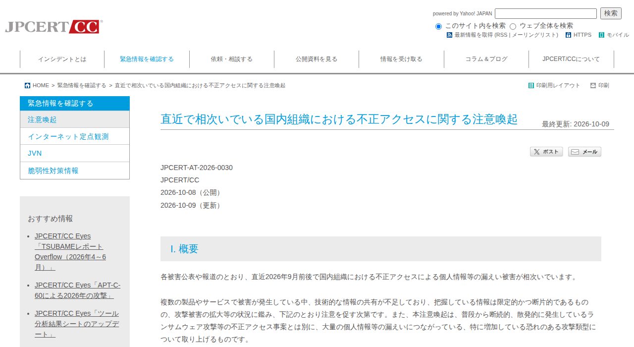Click the article title heading
634x347 pixels.
(x=339, y=119)
